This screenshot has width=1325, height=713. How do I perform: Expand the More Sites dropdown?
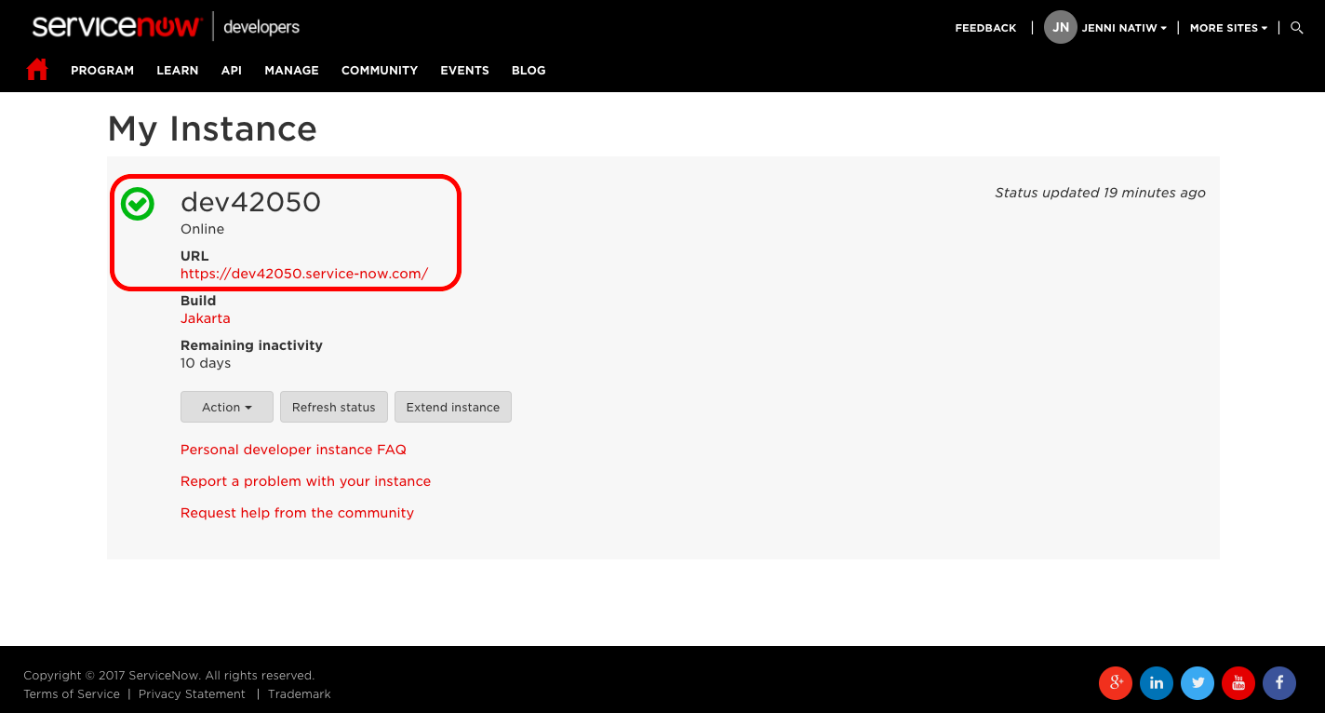[x=1228, y=28]
